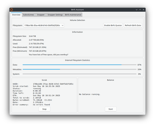Click Total to scrub 2.16TiB value
The image size is (155, 126).
(x=37, y=98)
